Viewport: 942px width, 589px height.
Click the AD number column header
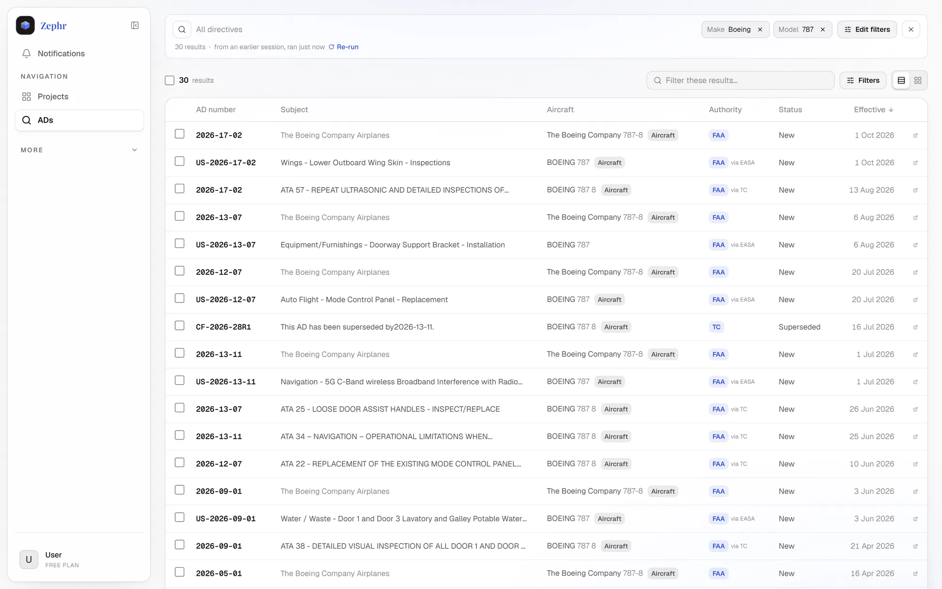click(x=216, y=109)
